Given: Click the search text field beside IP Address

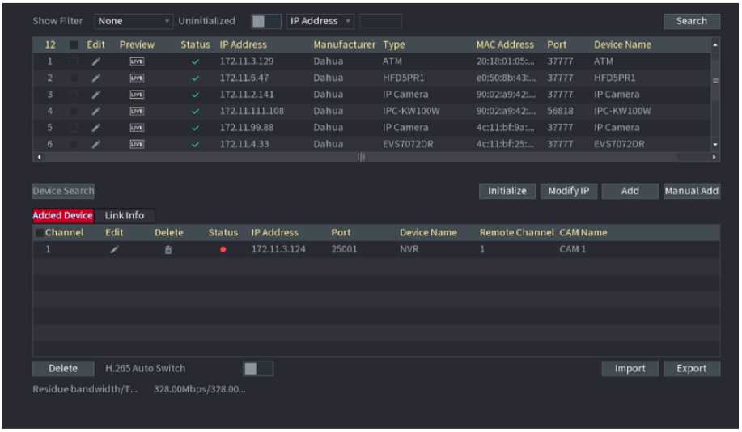Looking at the screenshot, I should pyautogui.click(x=380, y=21).
